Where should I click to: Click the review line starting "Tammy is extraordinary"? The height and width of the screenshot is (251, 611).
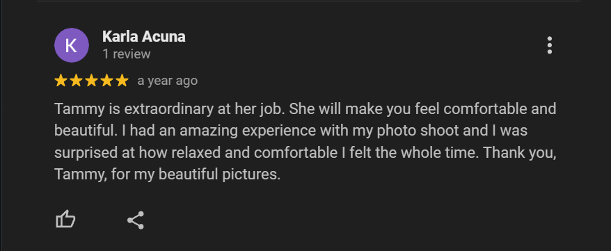click(305, 109)
